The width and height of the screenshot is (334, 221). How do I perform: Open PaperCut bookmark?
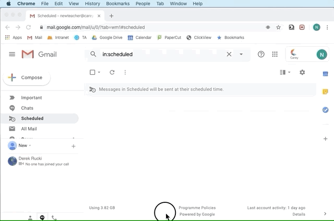coord(169,37)
